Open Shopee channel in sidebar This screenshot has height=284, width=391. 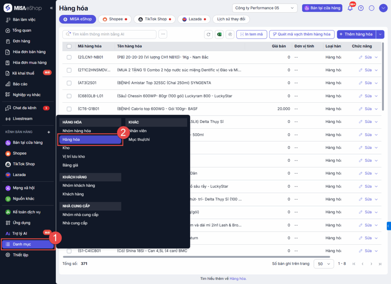(x=20, y=153)
